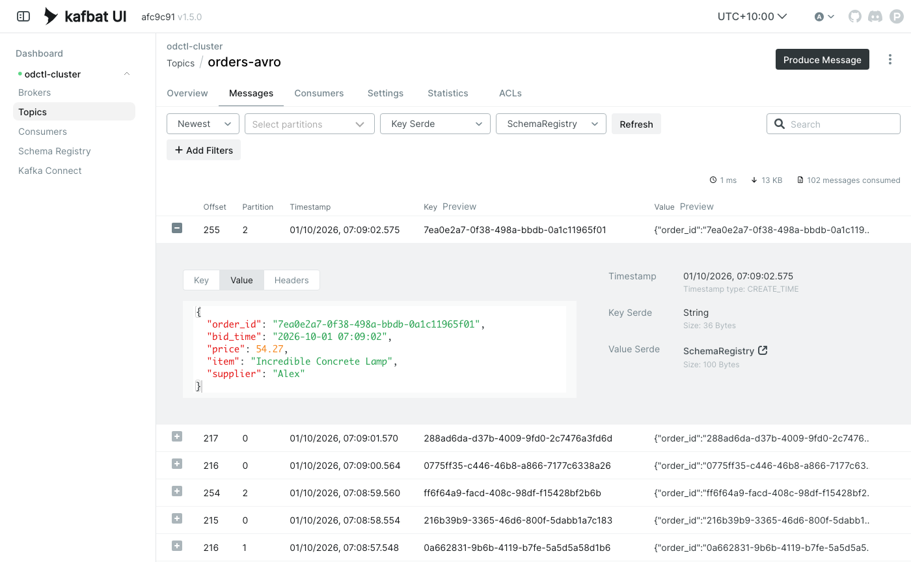Open the Newest seek mode dropdown
The height and width of the screenshot is (562, 911).
pyautogui.click(x=203, y=124)
